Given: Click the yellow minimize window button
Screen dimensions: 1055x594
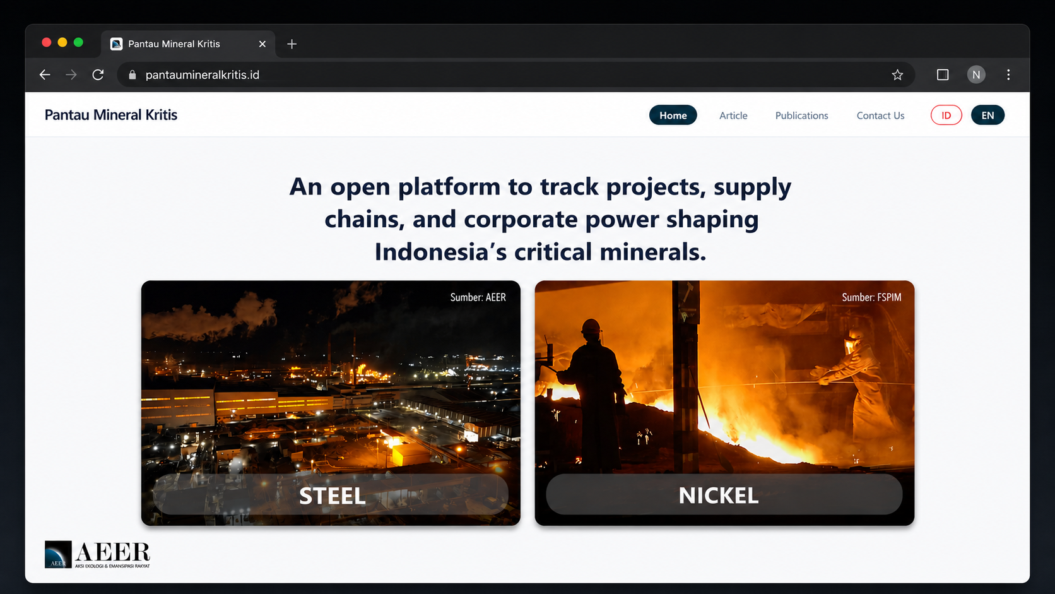Looking at the screenshot, I should point(62,42).
